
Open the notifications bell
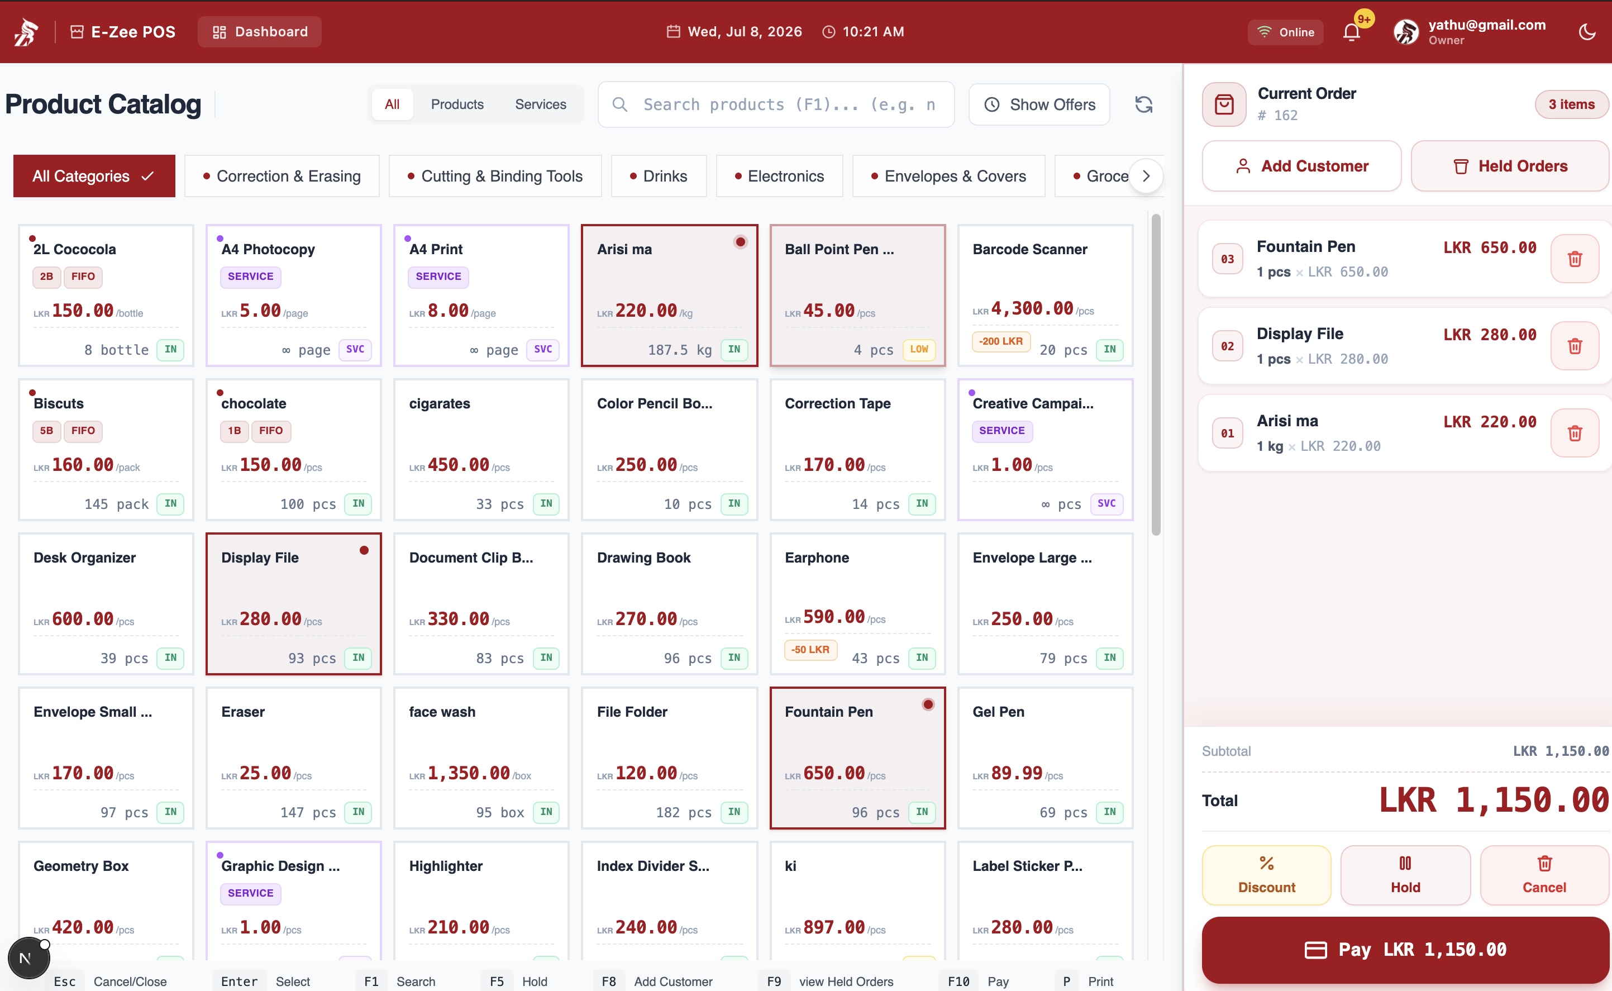tap(1351, 32)
